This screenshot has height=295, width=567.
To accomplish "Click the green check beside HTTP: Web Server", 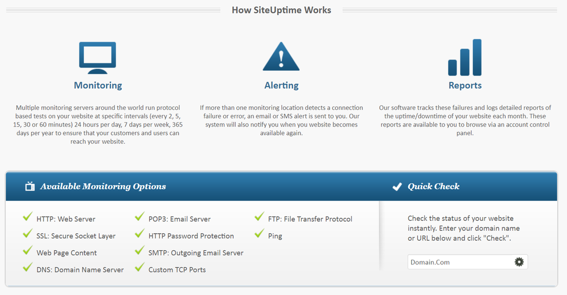I will point(27,217).
